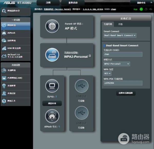Open the 简体中文 language selector

141,3
